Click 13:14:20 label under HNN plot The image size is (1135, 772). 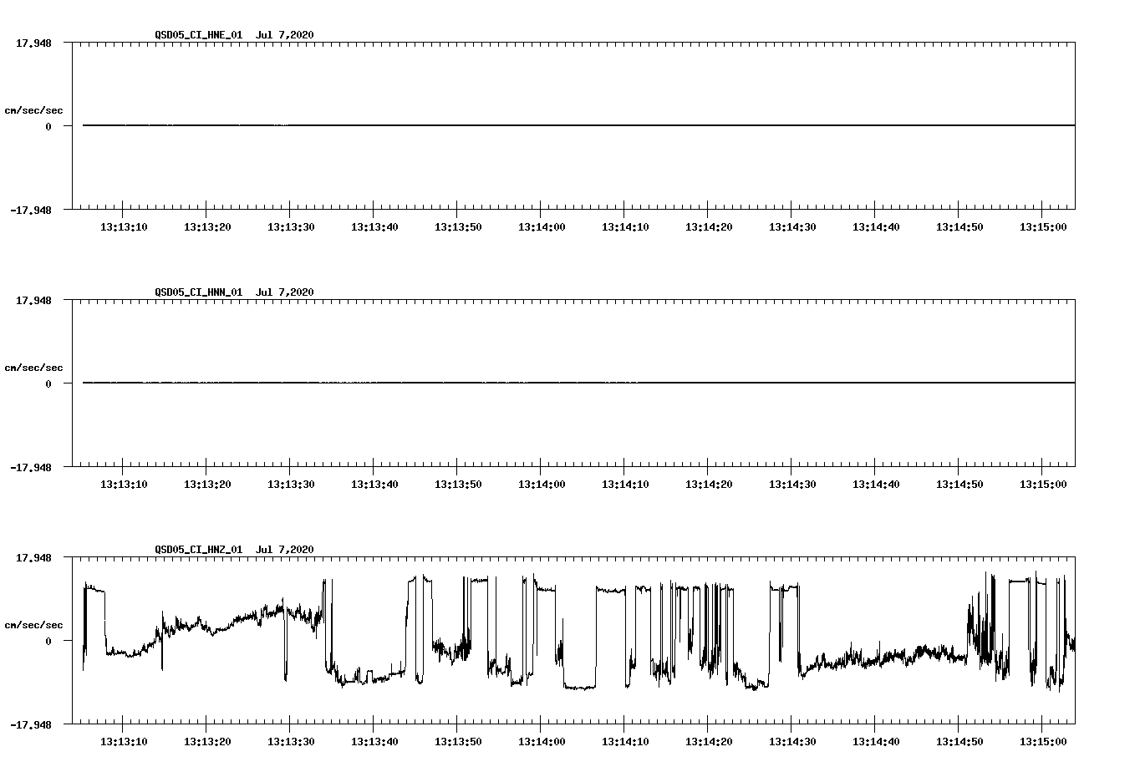pyautogui.click(x=709, y=484)
